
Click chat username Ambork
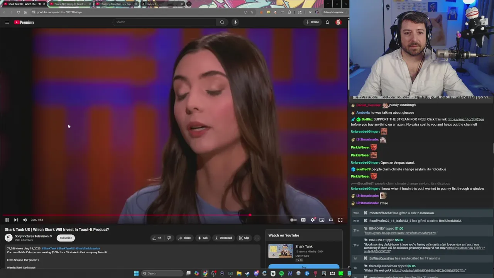pyautogui.click(x=363, y=113)
